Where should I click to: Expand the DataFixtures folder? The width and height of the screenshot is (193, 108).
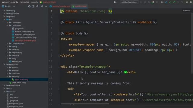7,43
